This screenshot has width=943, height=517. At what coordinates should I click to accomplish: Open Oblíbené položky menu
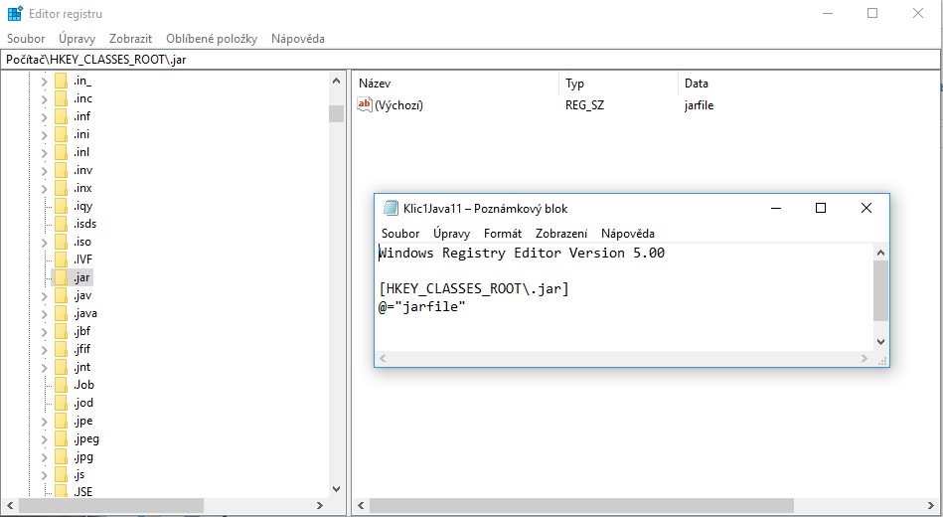tap(212, 39)
